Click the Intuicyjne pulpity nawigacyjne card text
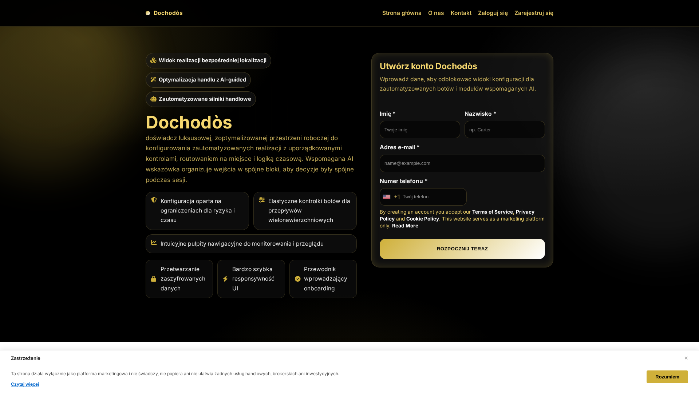699x393 pixels. 242,244
